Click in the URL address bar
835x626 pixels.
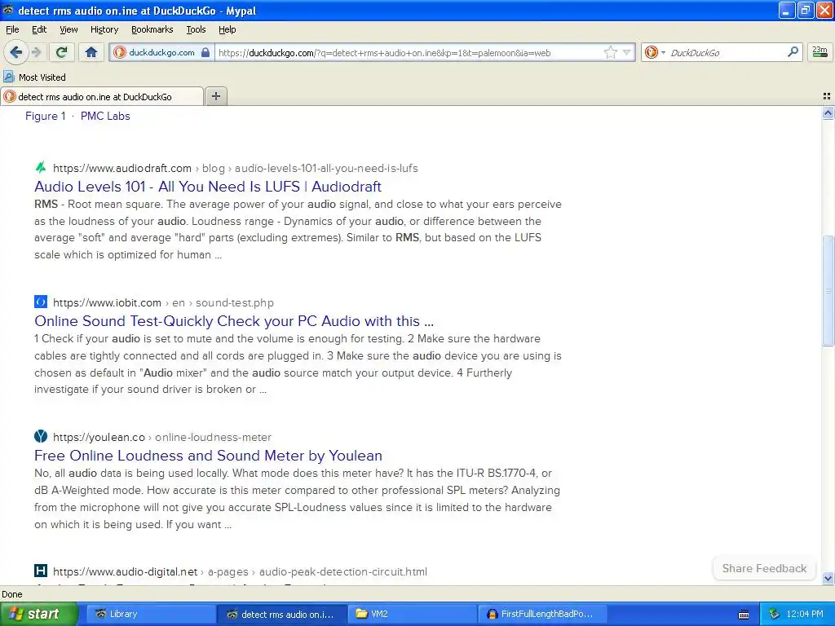(408, 53)
